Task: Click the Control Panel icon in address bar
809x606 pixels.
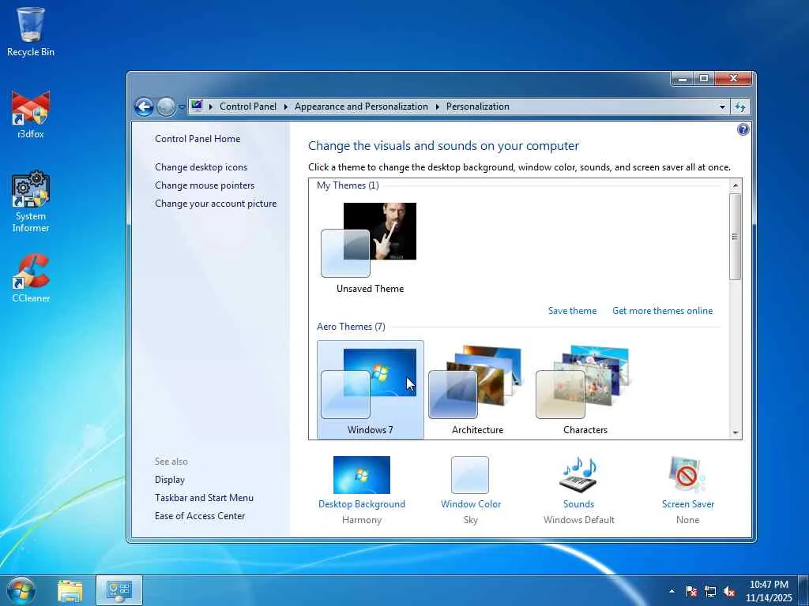Action: click(x=197, y=107)
